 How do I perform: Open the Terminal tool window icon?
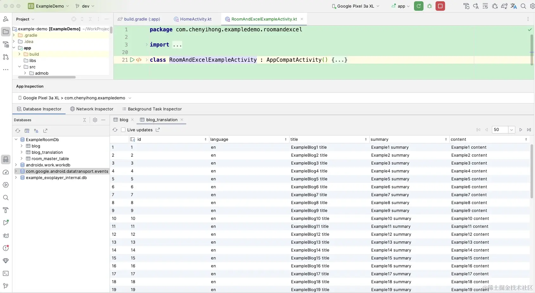point(6,273)
